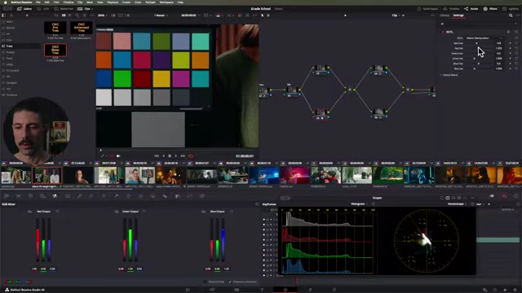Screen dimensions: 522x293
Task: Toggle the gallery sidebar panel icon
Action: 3,15
